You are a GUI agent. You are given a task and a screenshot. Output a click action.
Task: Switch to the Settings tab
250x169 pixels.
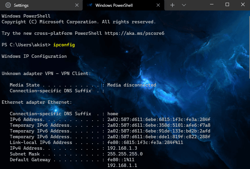pos(41,5)
